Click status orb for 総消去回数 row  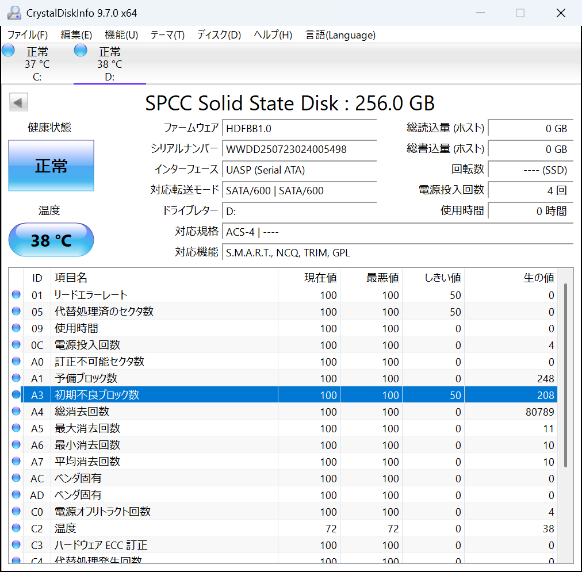coord(16,412)
